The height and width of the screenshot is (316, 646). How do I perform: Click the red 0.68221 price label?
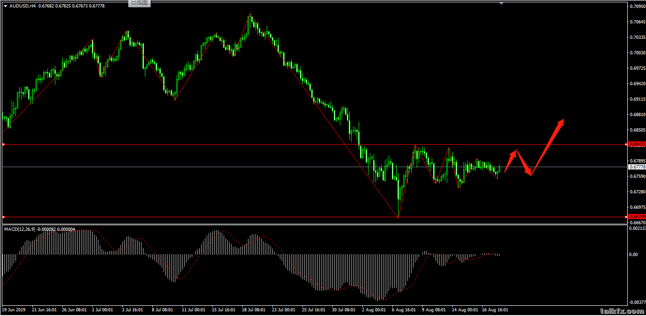coord(637,145)
